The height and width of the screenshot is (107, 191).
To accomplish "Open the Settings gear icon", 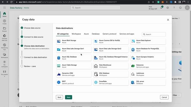I will (x=168, y=8).
